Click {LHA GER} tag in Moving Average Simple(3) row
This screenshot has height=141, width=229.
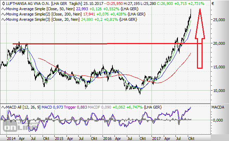click(128, 19)
